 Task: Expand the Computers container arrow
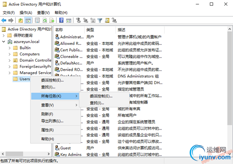click(x=10, y=54)
